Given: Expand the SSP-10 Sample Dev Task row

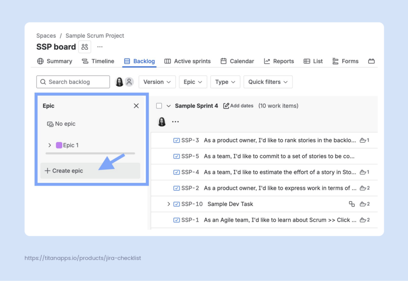Looking at the screenshot, I should [x=169, y=204].
